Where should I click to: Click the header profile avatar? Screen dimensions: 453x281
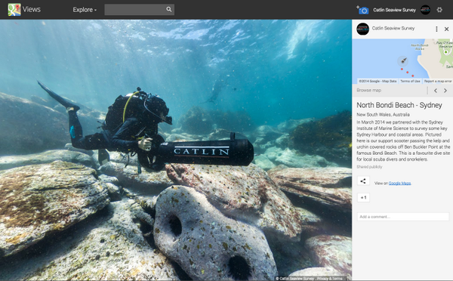coord(425,10)
